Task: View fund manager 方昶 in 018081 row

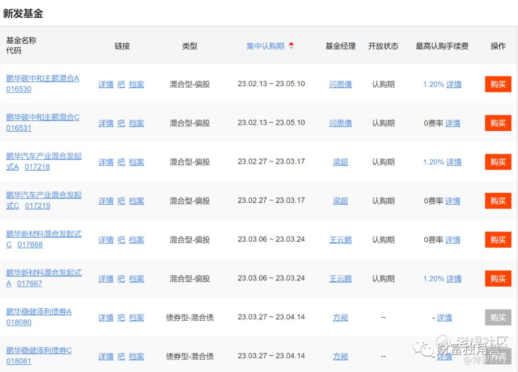Action: click(340, 357)
